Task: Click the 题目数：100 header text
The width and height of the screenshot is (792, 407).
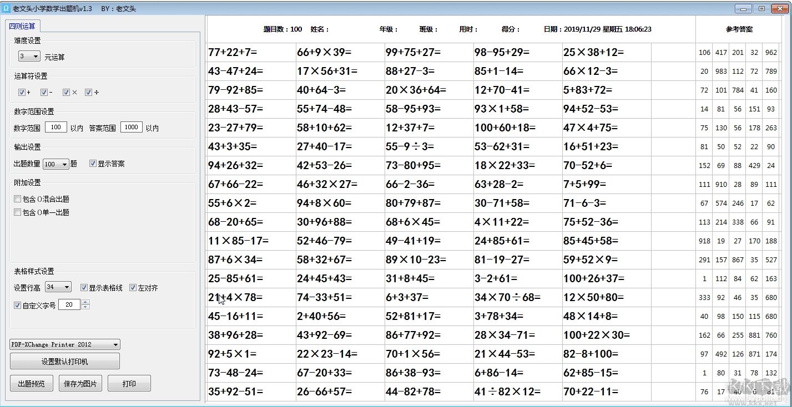Action: click(x=283, y=29)
